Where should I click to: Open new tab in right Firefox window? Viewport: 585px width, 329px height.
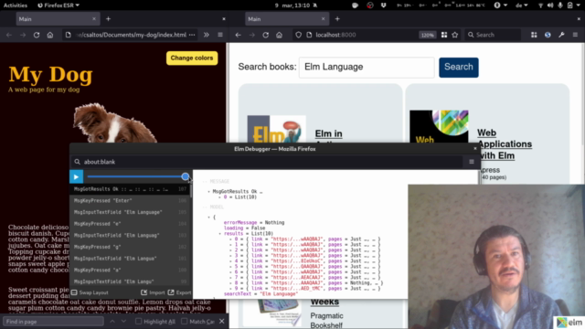(x=337, y=19)
